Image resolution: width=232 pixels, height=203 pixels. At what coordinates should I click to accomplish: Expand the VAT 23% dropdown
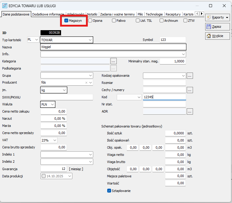coord(55,140)
